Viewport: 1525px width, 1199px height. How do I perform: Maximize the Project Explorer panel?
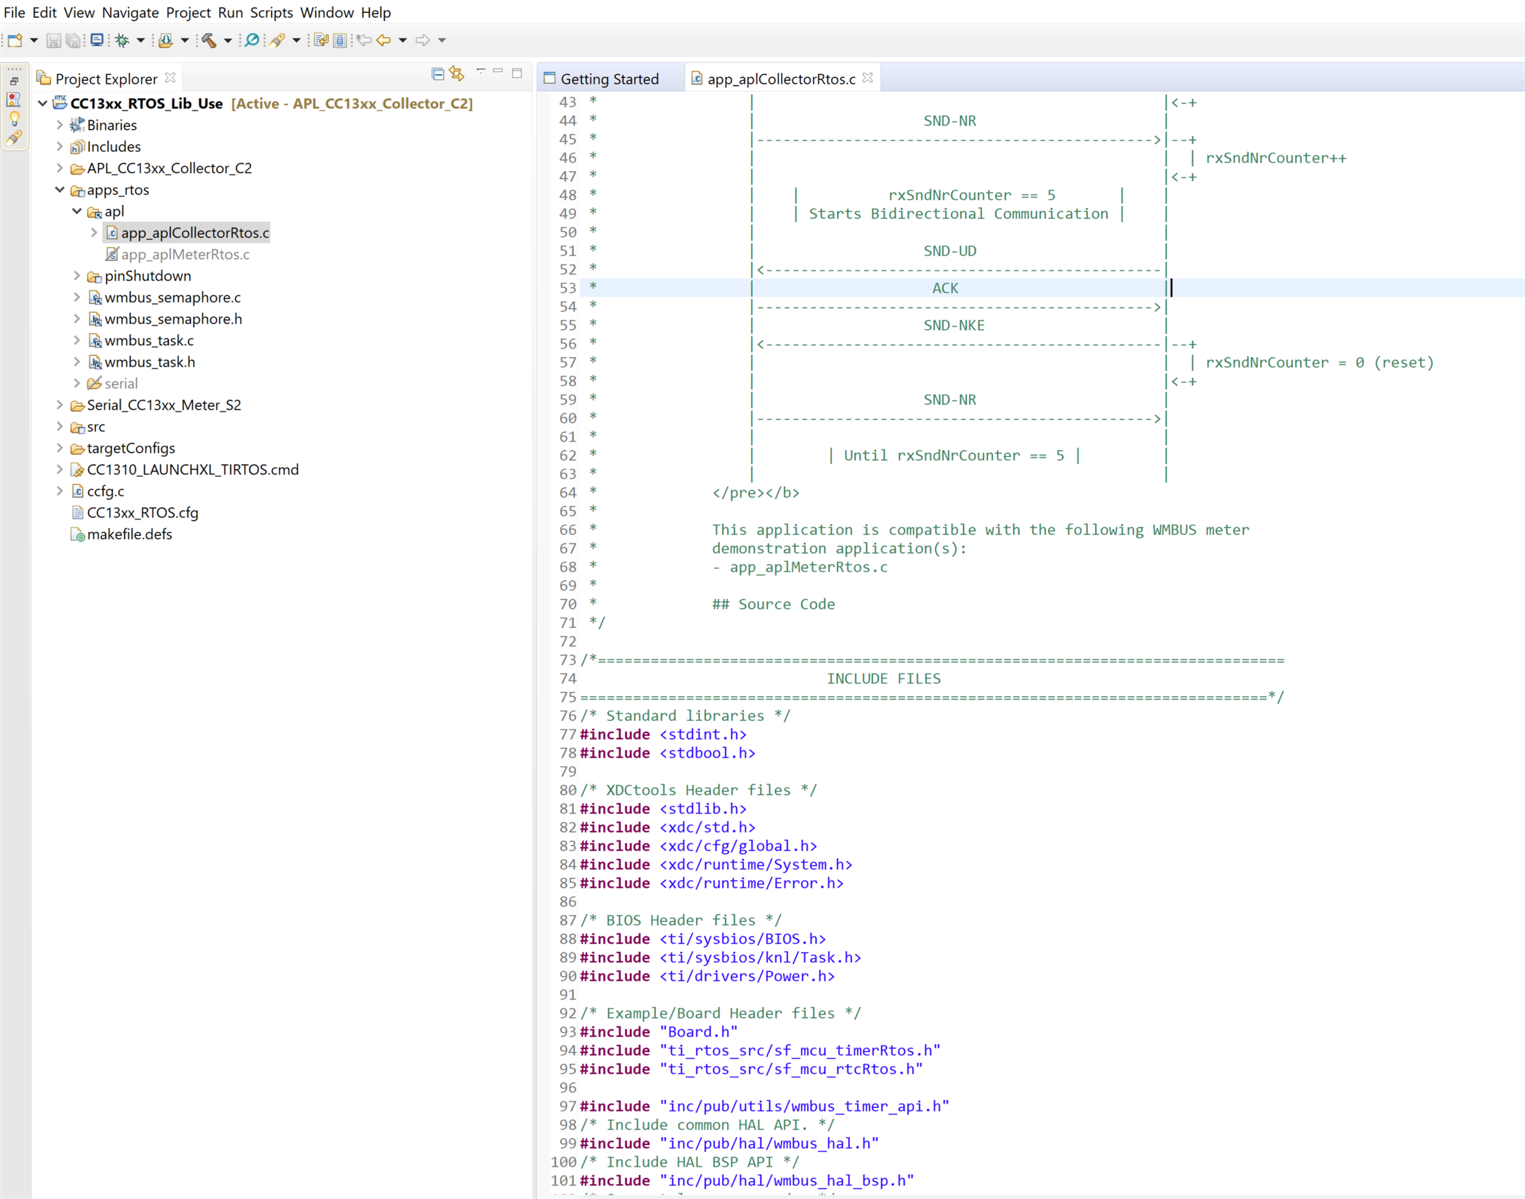click(517, 72)
